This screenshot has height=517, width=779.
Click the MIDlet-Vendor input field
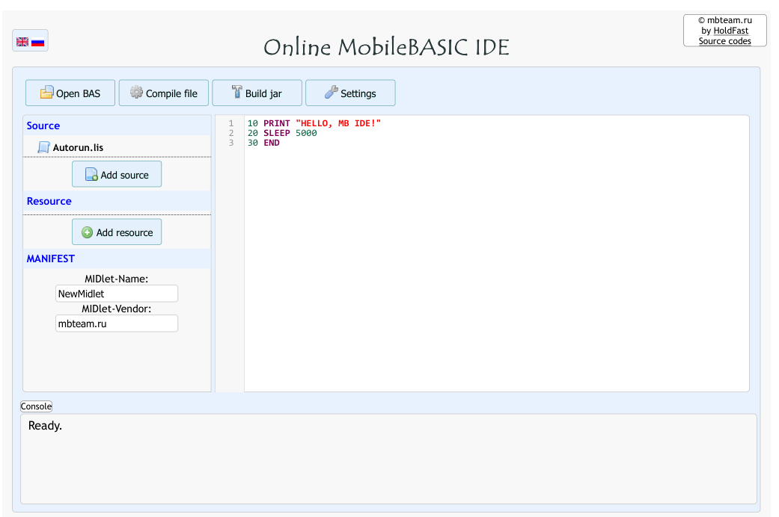point(117,323)
